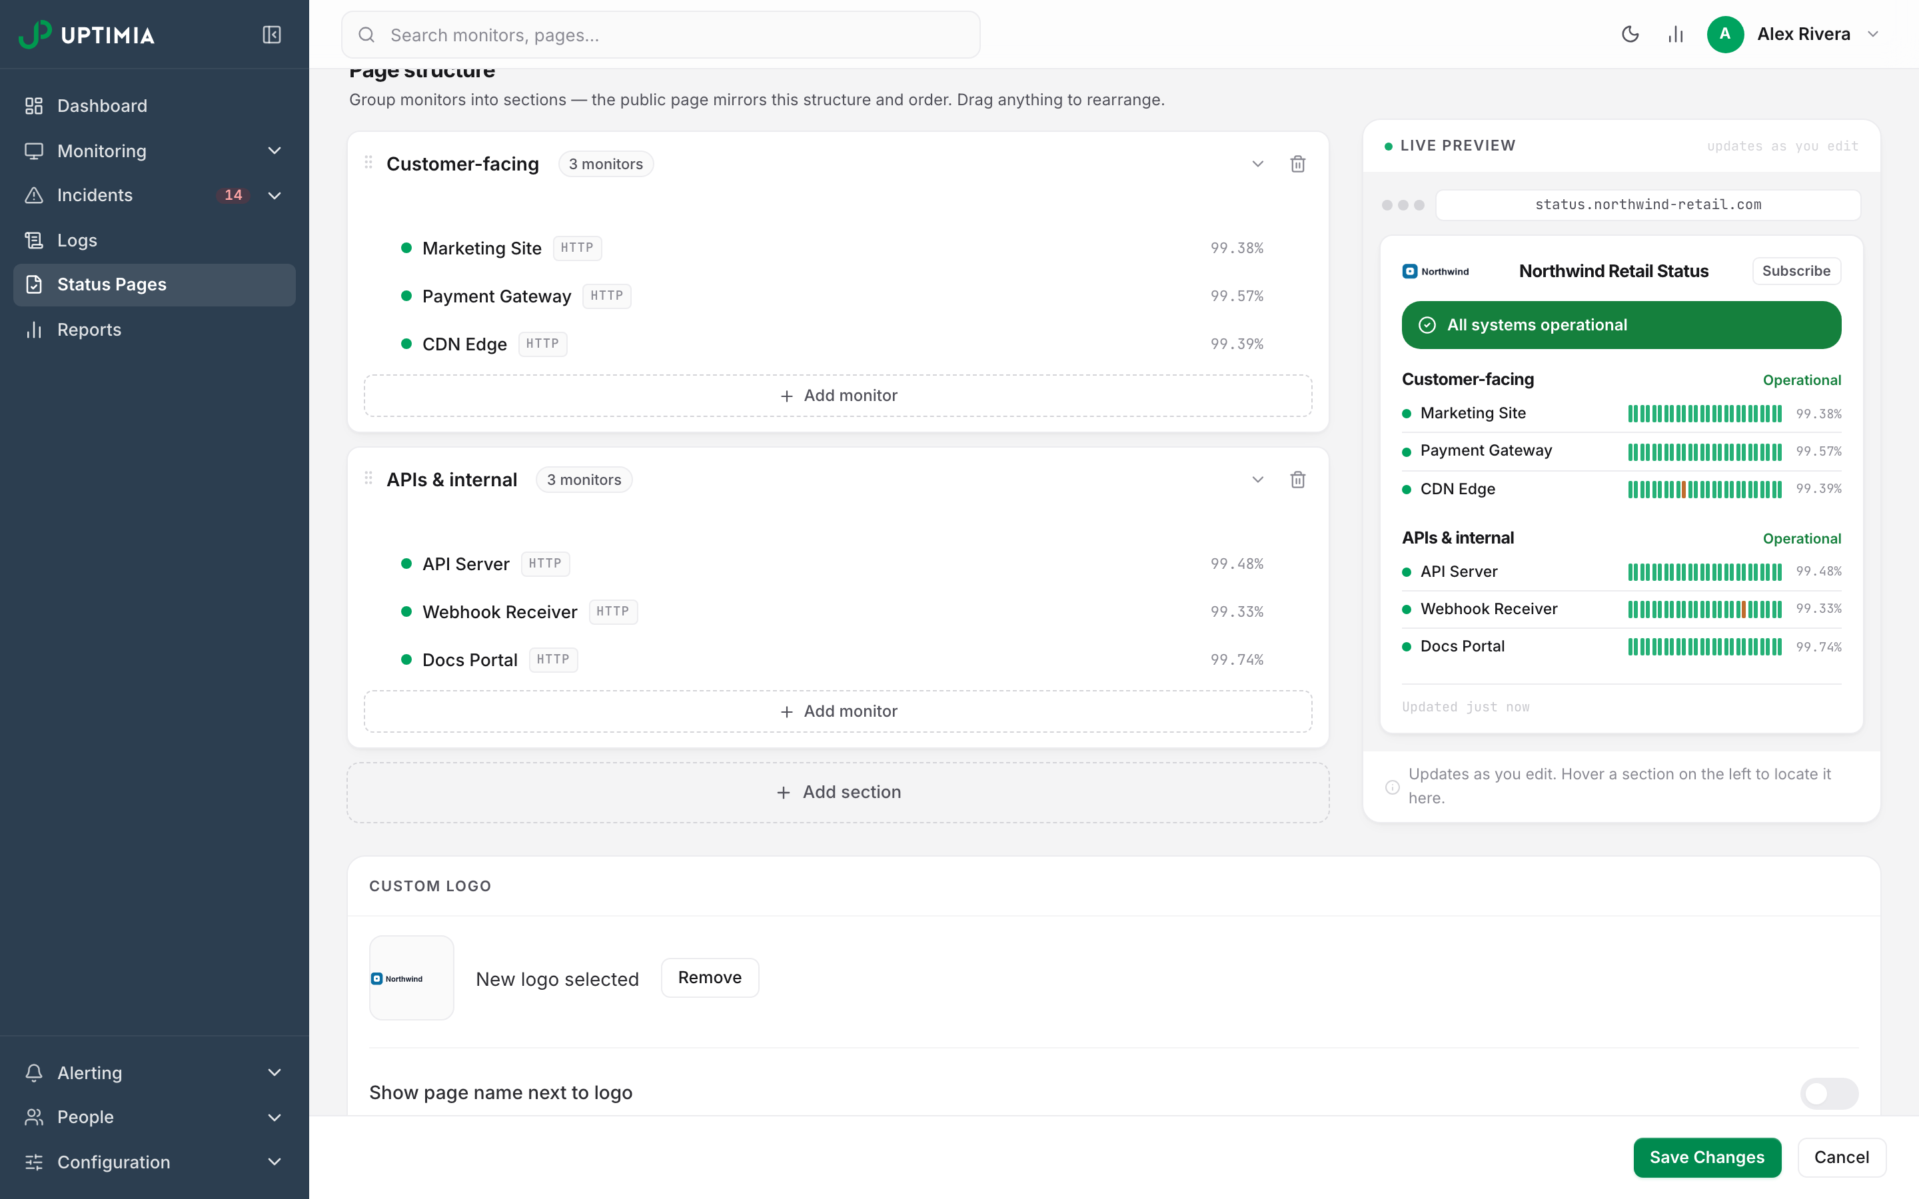Click the preview URL status.northwind-retail.com

pos(1648,204)
